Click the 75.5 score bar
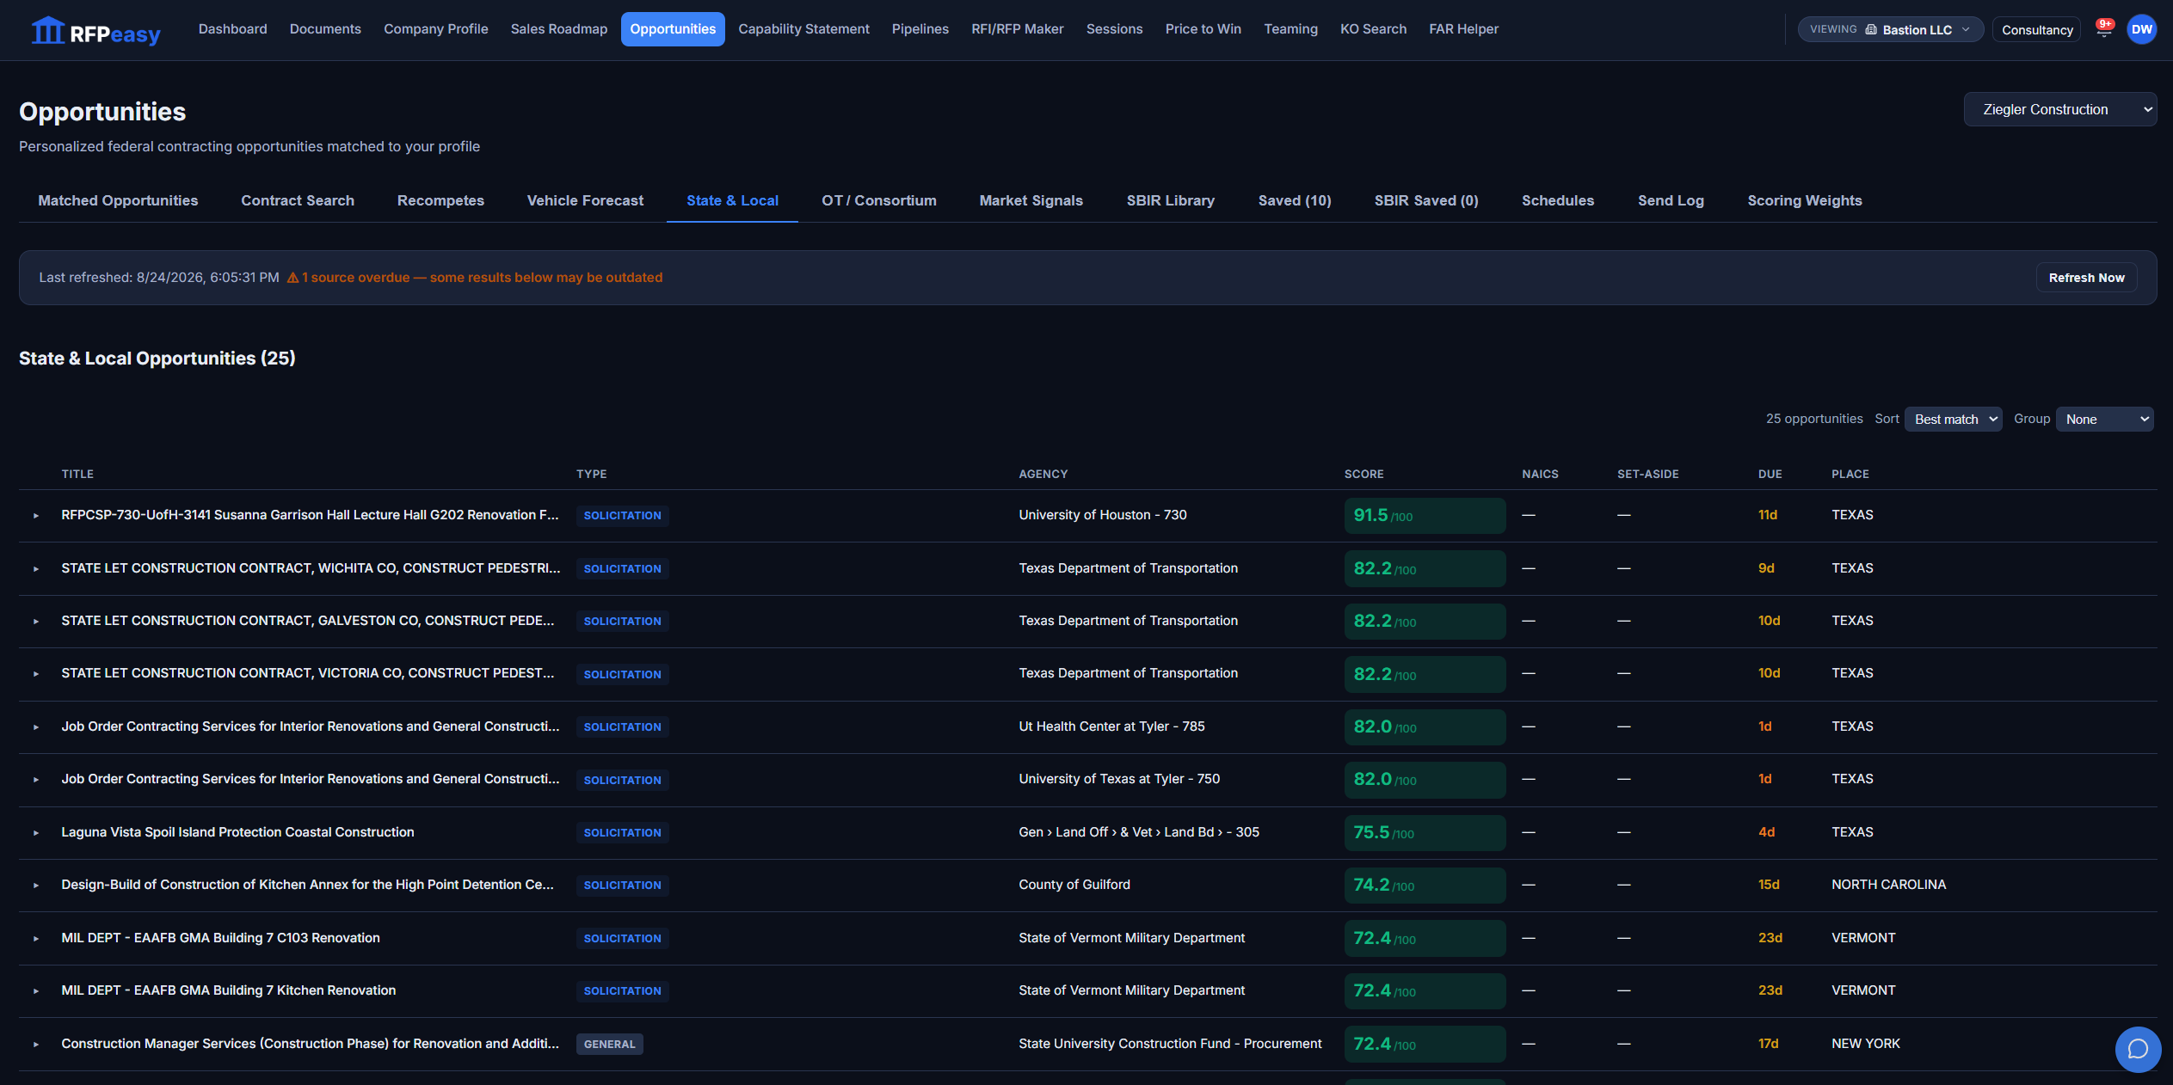Image resolution: width=2173 pixels, height=1085 pixels. (x=1425, y=833)
